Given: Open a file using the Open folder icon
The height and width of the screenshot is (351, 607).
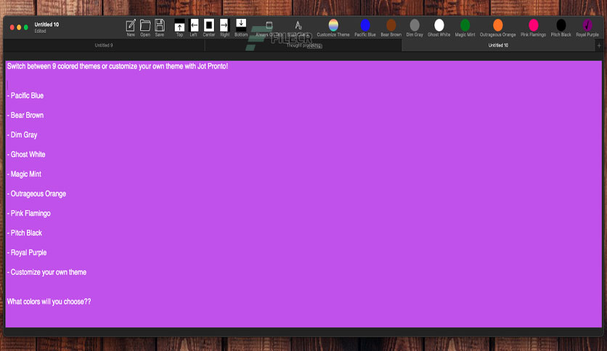Looking at the screenshot, I should pyautogui.click(x=145, y=25).
